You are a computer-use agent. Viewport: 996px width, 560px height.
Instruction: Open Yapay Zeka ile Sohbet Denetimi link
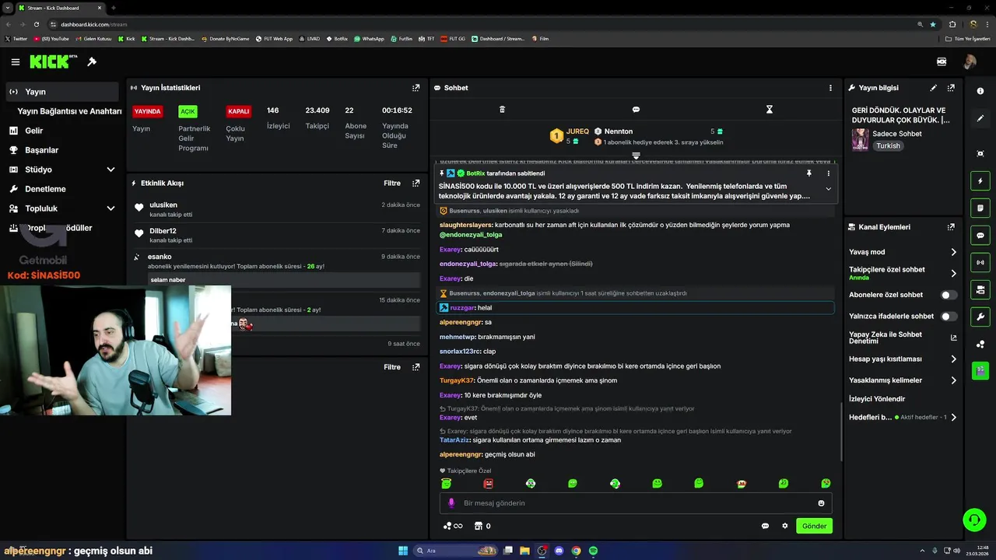click(x=903, y=338)
